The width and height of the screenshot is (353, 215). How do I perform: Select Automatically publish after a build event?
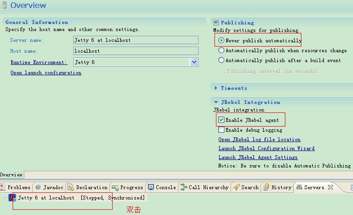(x=221, y=60)
